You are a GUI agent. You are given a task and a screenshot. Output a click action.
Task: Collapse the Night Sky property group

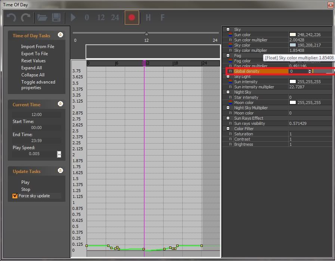click(228, 92)
